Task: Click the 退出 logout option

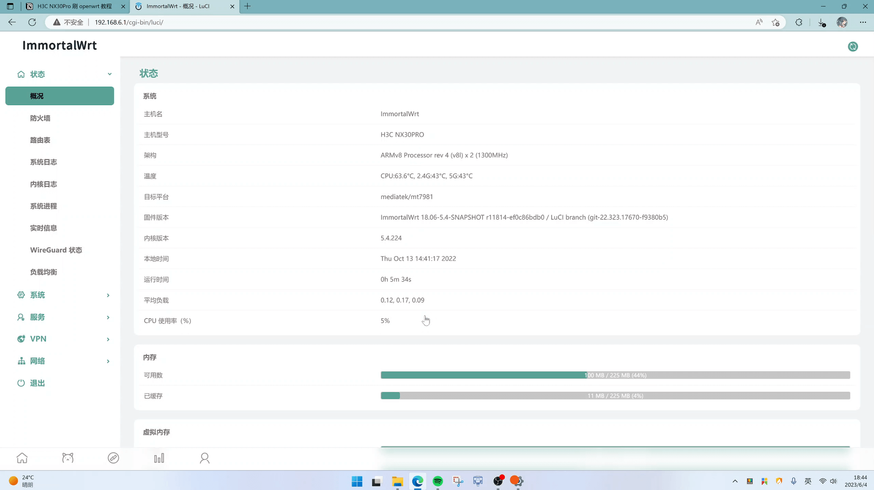Action: (x=37, y=382)
